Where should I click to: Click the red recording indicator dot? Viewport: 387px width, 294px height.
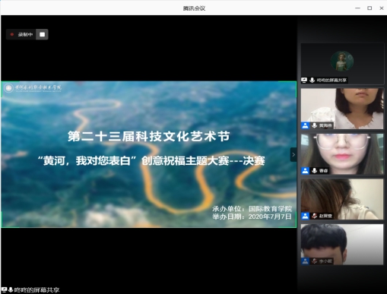point(12,34)
